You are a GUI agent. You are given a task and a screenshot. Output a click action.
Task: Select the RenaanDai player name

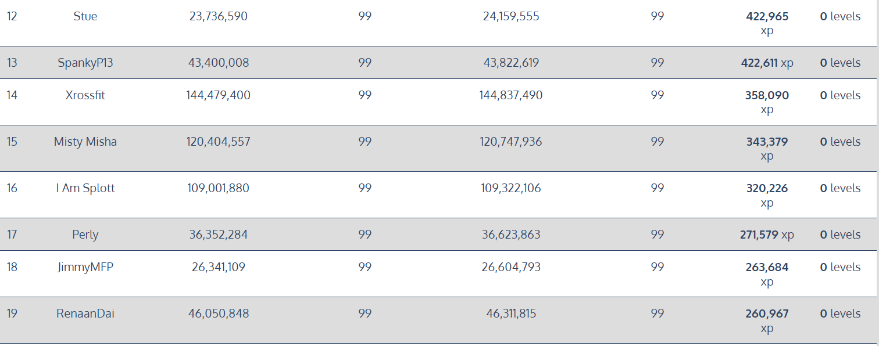click(x=85, y=313)
